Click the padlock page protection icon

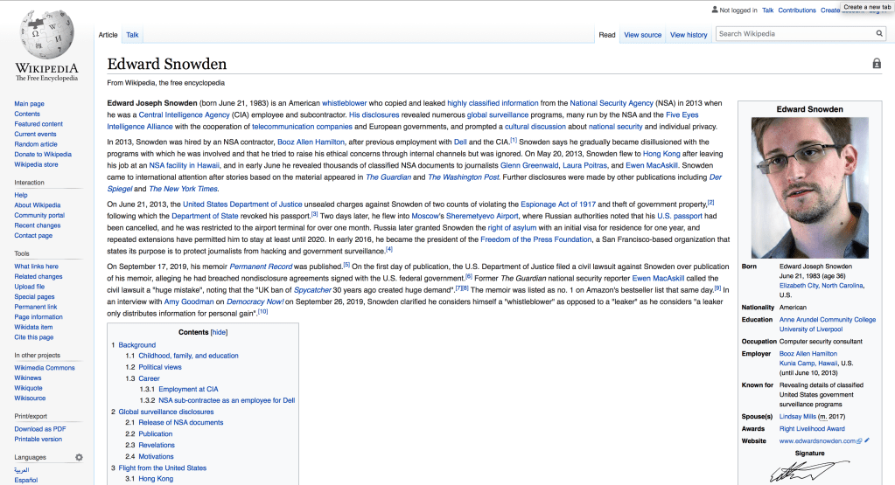pyautogui.click(x=876, y=64)
